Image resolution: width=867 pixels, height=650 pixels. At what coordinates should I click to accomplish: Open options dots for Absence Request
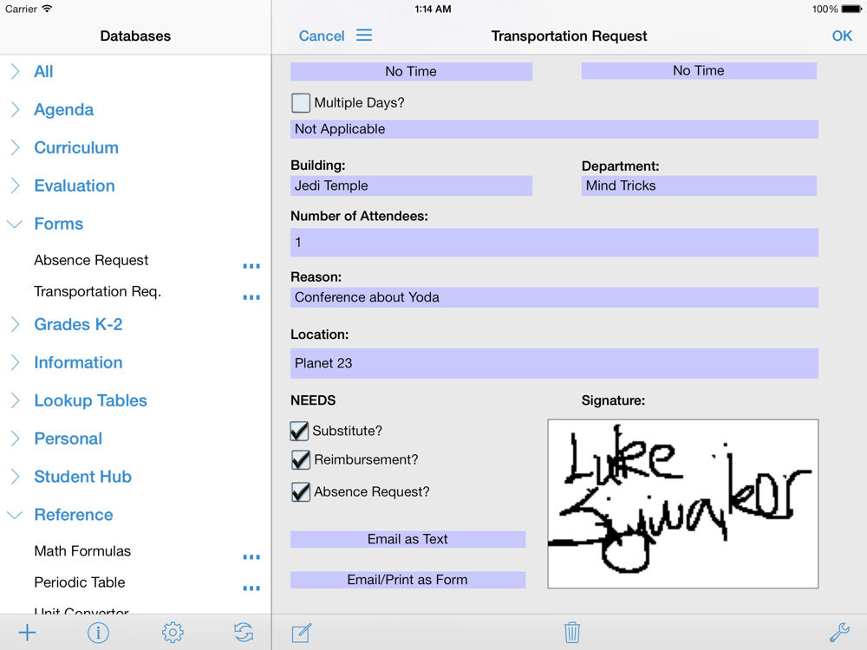(x=251, y=266)
